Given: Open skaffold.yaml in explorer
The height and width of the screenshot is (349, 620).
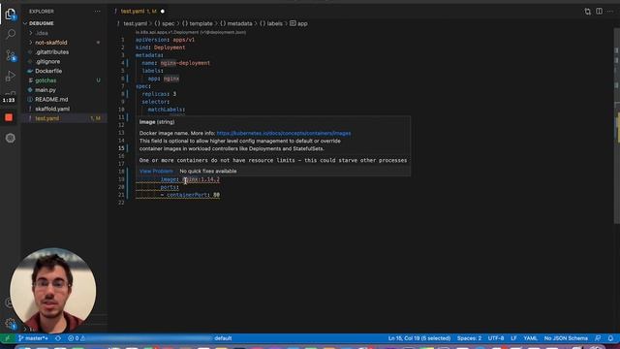Looking at the screenshot, I should pyautogui.click(x=52, y=109).
